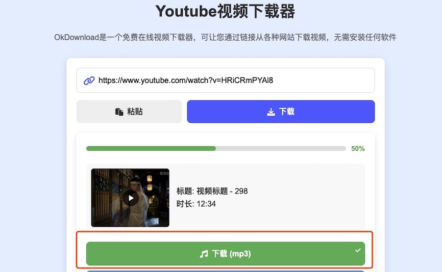Click the music note icon on mp3 button
Viewport: 442px width, 272px height.
click(x=204, y=254)
